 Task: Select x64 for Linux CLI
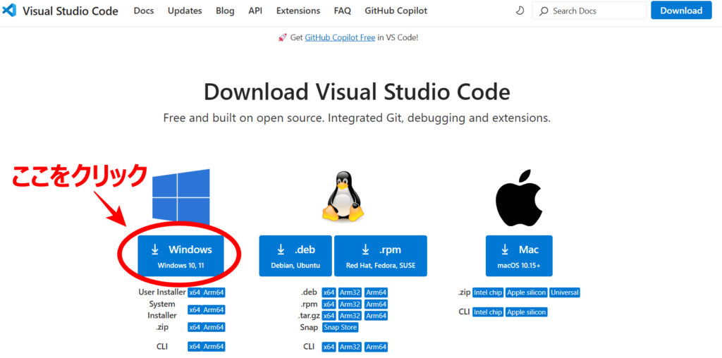coord(329,347)
